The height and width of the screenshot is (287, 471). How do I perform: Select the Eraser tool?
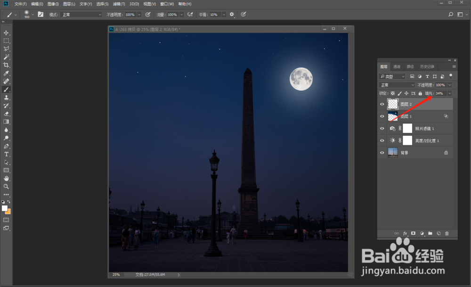point(6,114)
